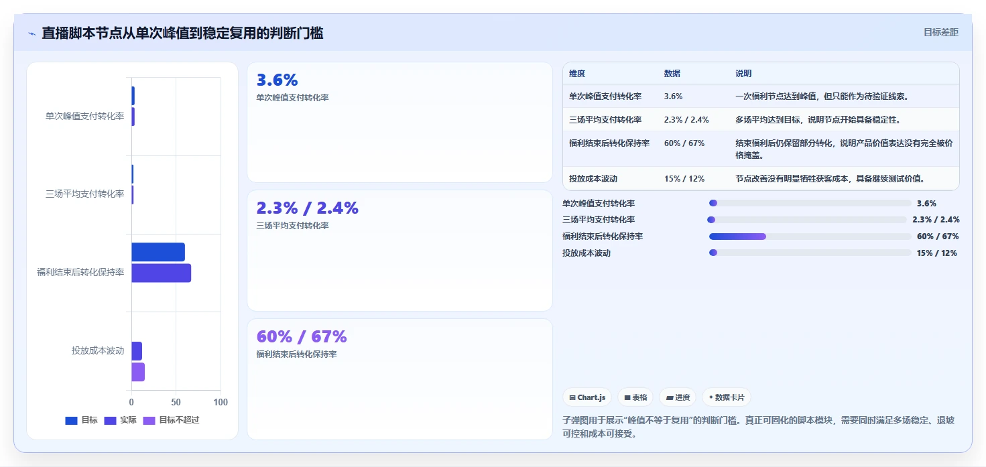This screenshot has width=986, height=467.
Task: Click the 福利结束后转化保持率 progress bar
Action: click(810, 237)
